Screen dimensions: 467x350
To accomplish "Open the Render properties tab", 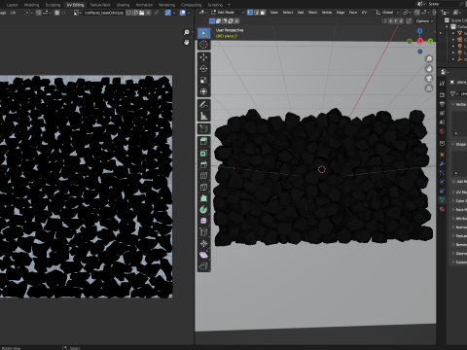I will (x=442, y=94).
